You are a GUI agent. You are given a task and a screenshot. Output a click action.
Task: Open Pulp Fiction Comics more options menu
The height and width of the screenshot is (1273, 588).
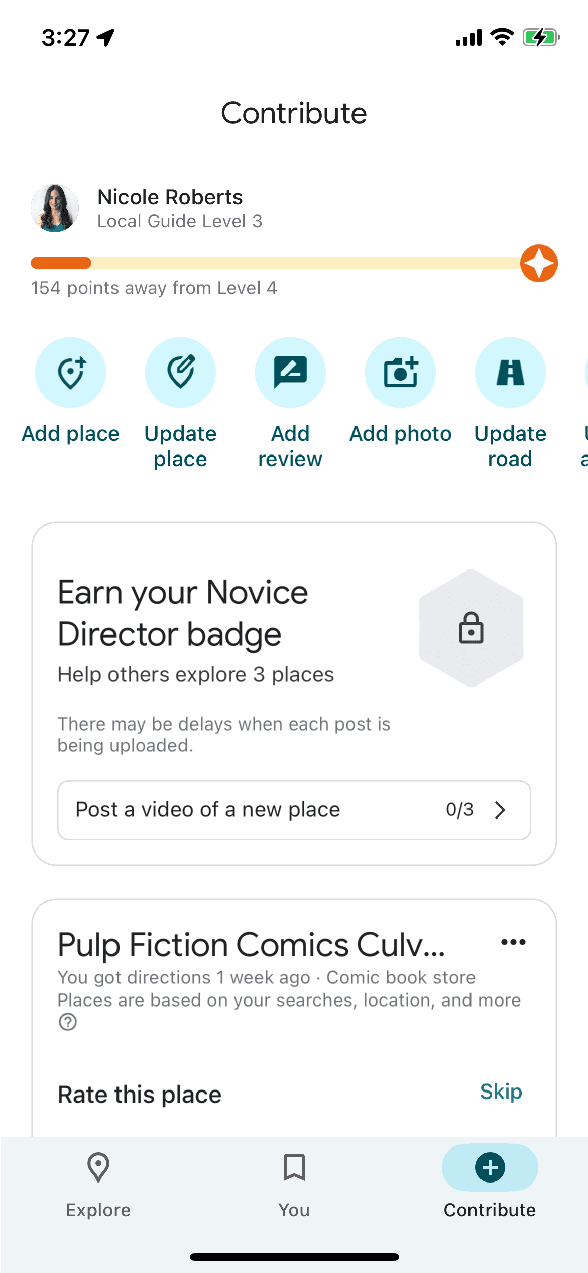click(x=513, y=942)
